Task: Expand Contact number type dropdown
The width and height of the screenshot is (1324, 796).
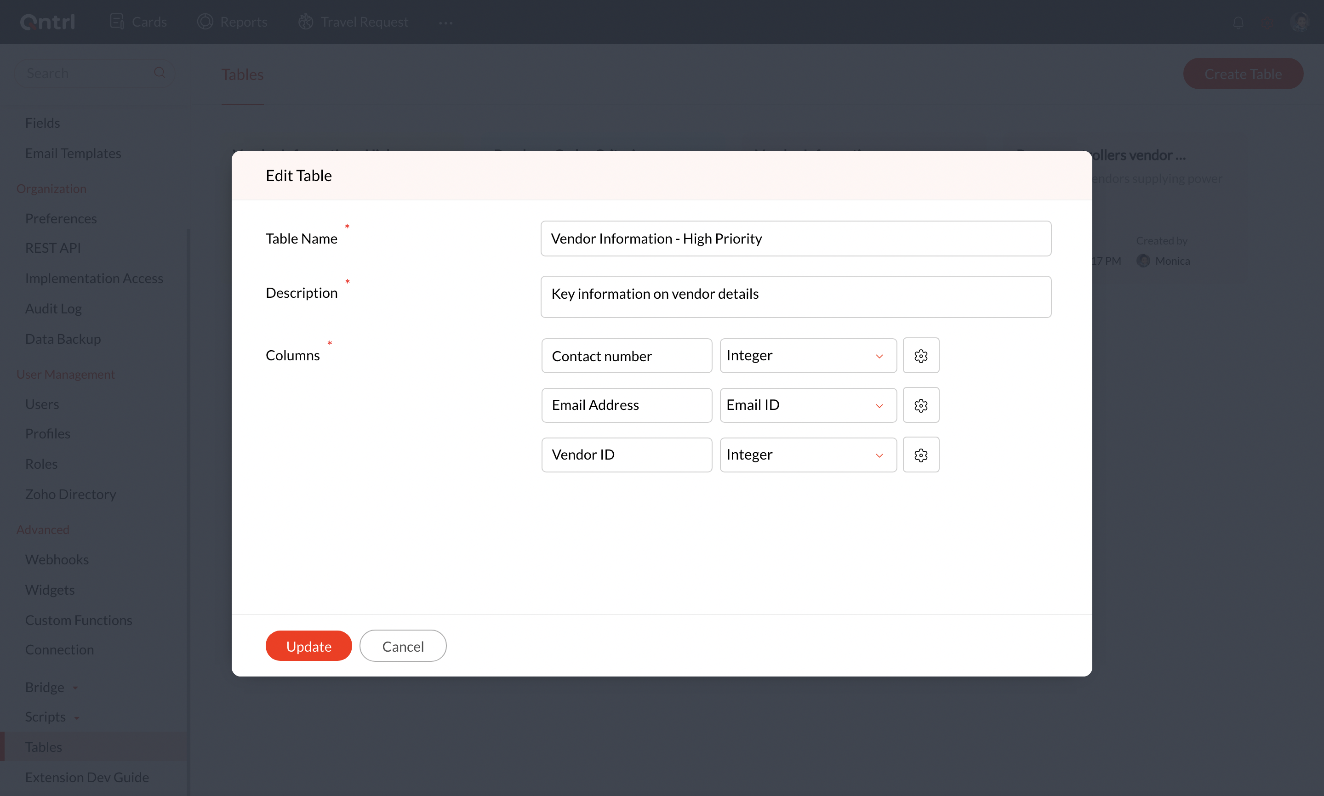Action: [x=807, y=356]
